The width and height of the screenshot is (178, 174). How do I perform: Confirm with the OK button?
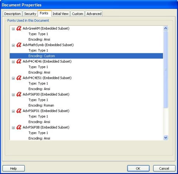pos(138,168)
